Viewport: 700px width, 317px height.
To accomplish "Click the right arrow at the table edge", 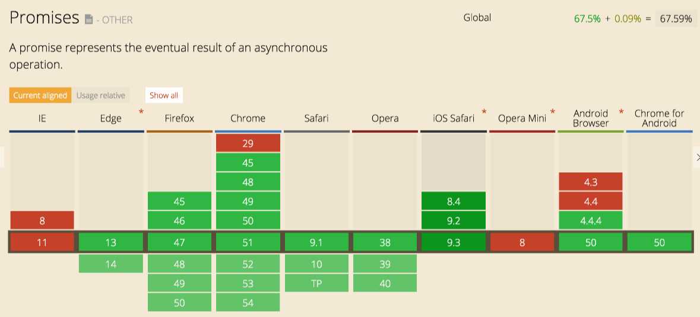I will click(697, 157).
